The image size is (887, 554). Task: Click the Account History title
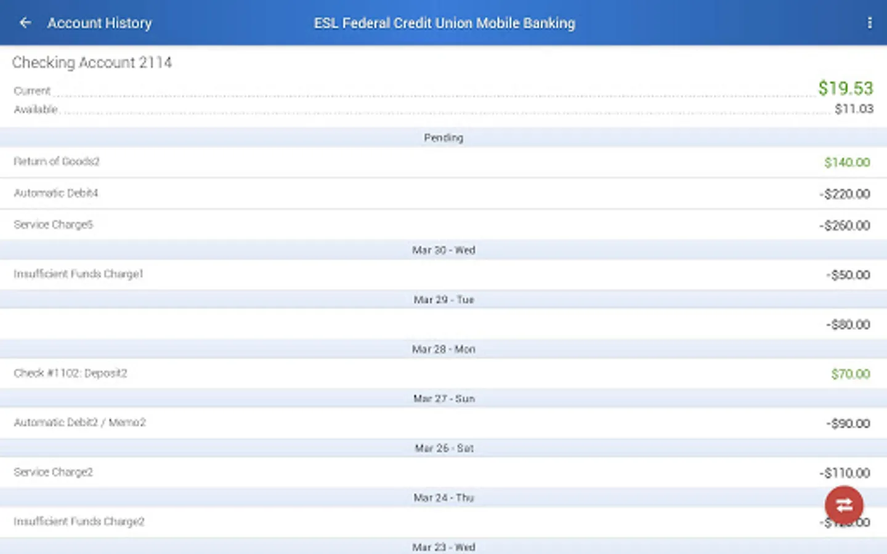click(x=100, y=23)
